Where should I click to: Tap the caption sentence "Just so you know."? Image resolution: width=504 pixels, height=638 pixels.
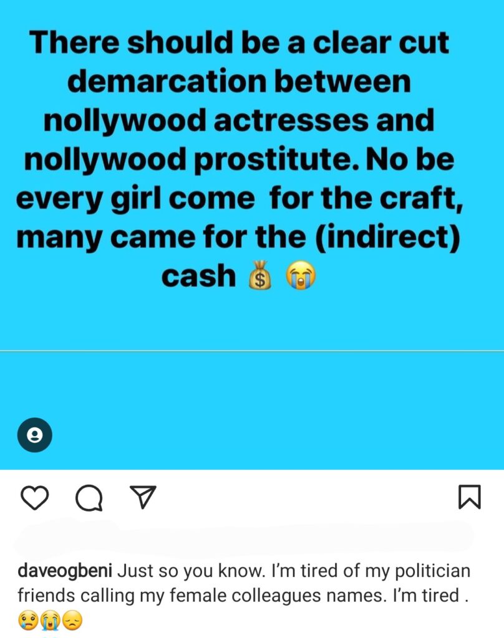point(192,571)
